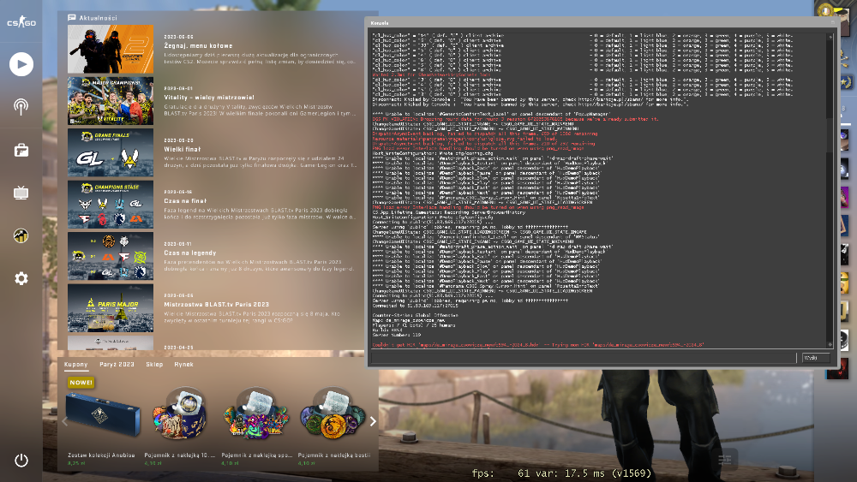
Task: Open the Play menu with the play icon
Action: tap(21, 64)
